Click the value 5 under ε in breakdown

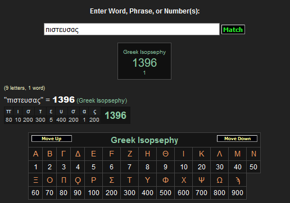tap(51, 119)
